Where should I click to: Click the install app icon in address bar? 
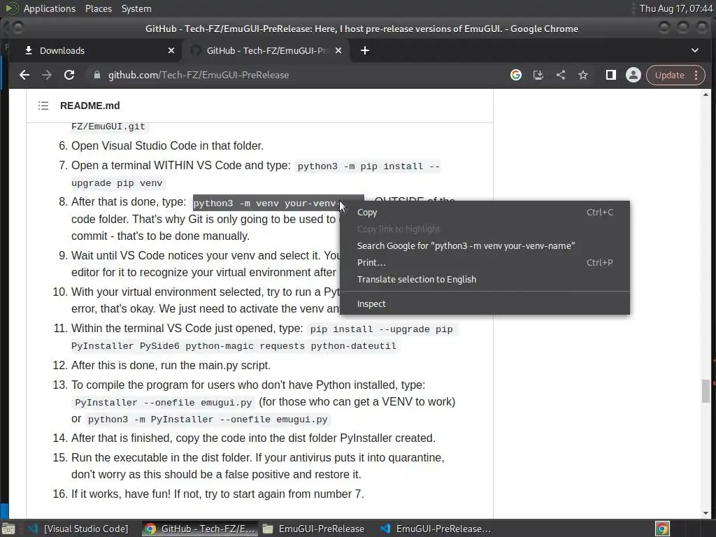(538, 75)
